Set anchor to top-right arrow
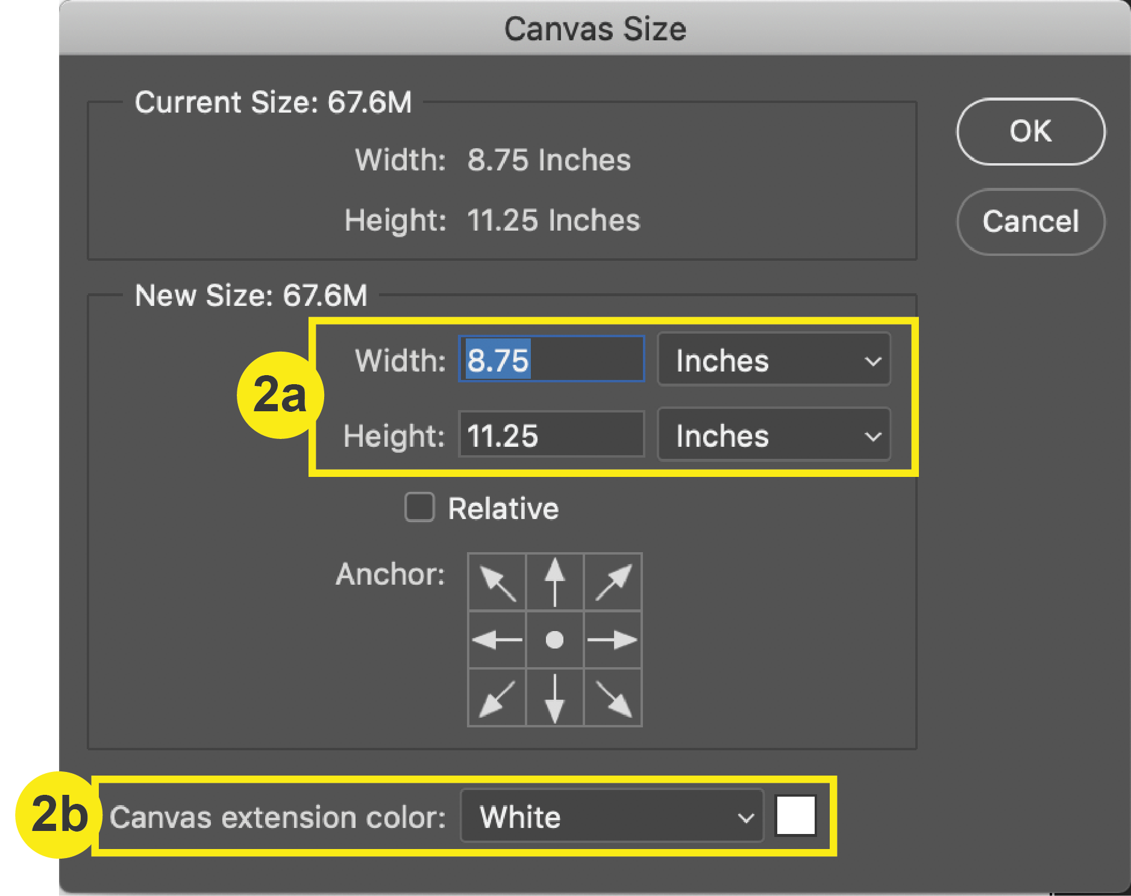1131x896 pixels. 613,582
